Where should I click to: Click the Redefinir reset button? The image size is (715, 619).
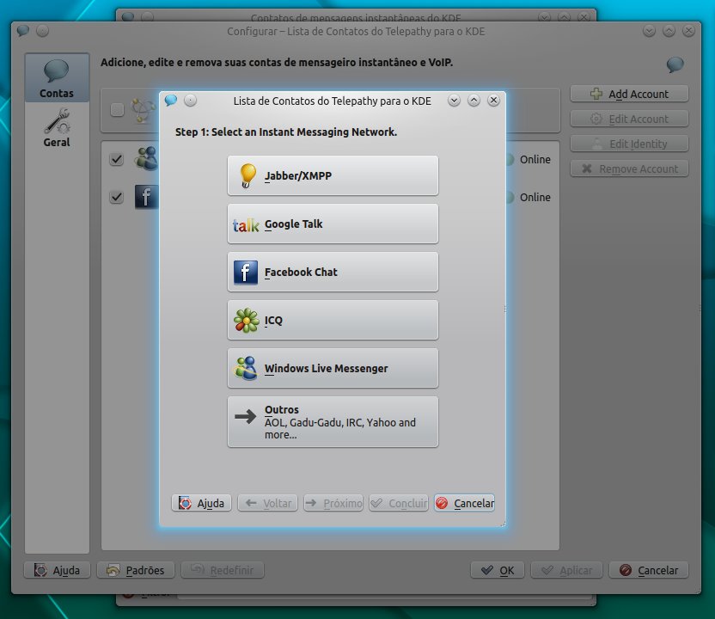223,570
